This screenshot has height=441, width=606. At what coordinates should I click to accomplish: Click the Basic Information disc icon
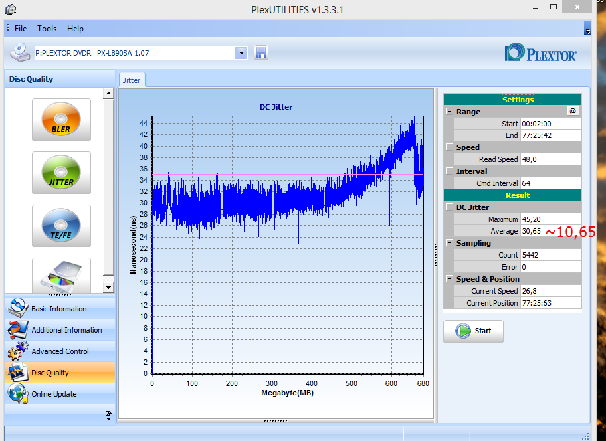17,308
